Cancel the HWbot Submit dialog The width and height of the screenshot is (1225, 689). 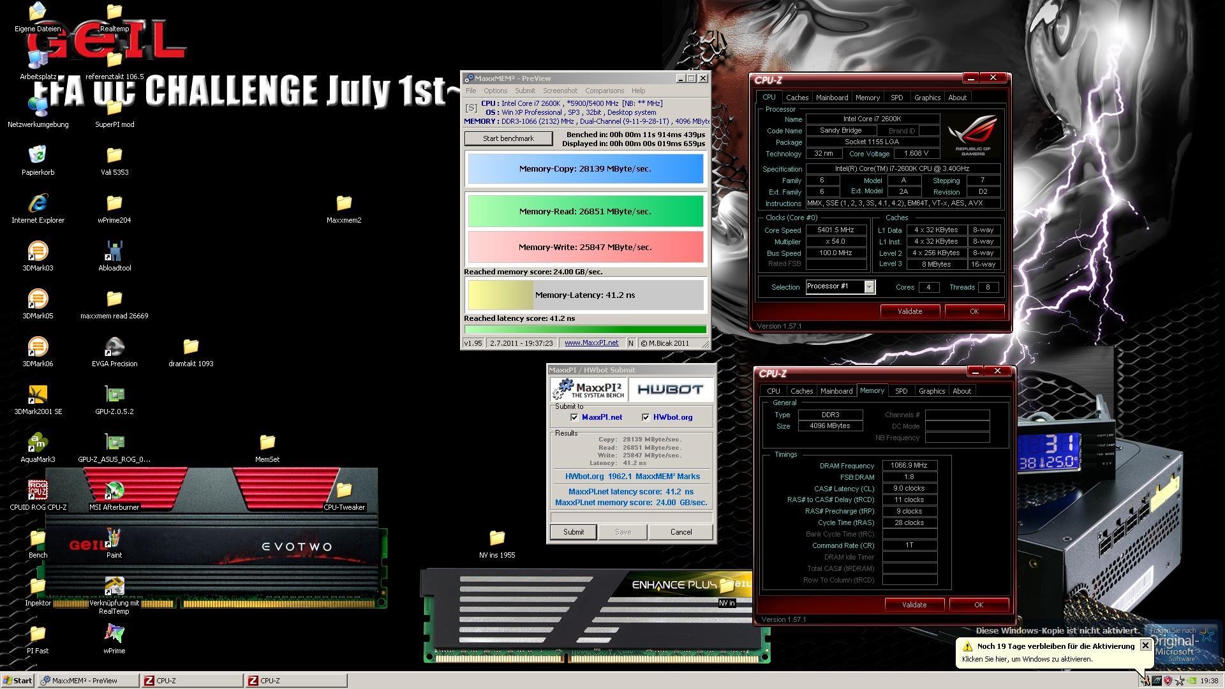click(x=681, y=532)
